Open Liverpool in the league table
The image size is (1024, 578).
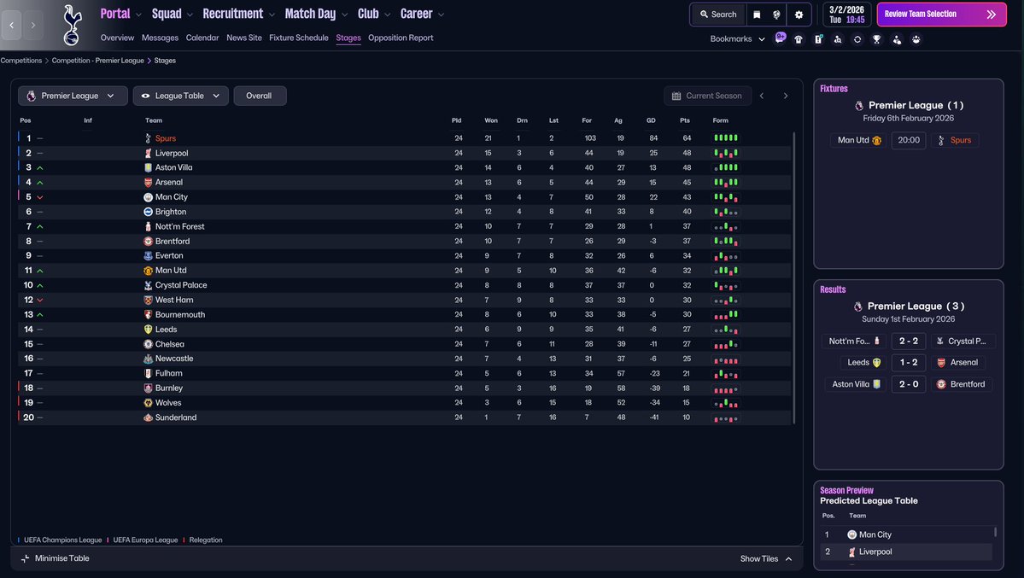(x=172, y=154)
